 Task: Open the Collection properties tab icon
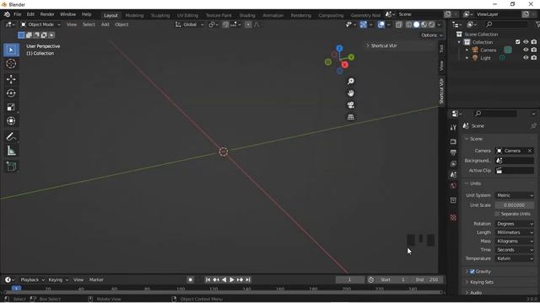coord(453,200)
